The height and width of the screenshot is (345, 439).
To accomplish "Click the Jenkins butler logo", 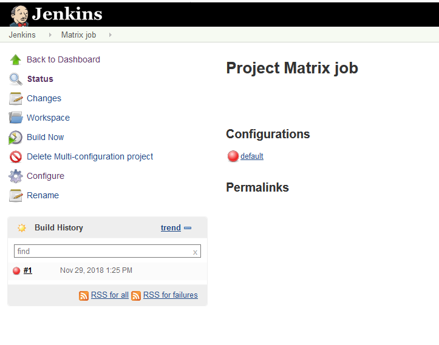I will tap(19, 16).
